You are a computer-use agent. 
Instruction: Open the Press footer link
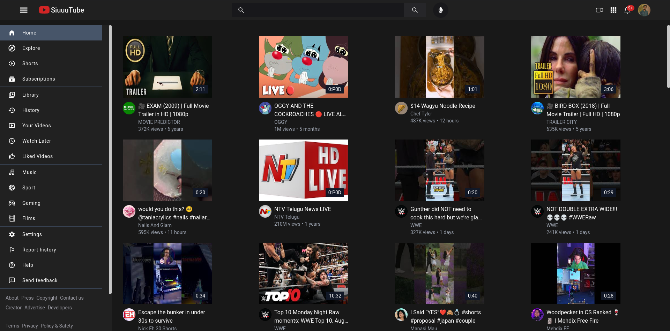pos(28,298)
